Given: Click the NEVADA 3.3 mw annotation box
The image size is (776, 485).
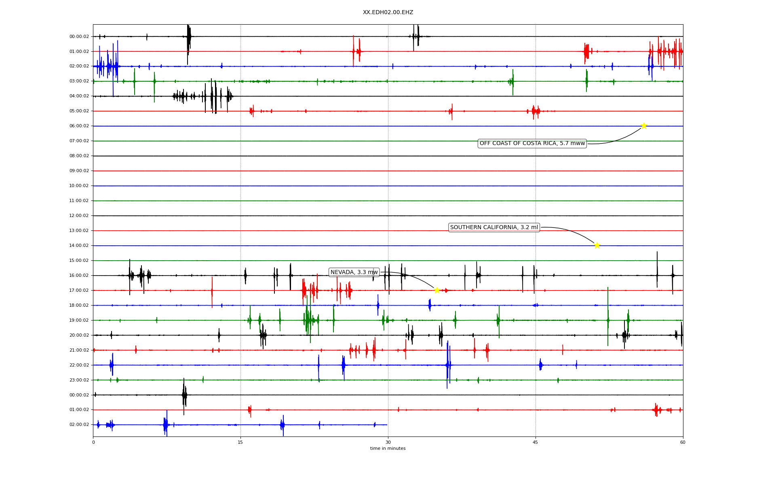Looking at the screenshot, I should click(354, 272).
